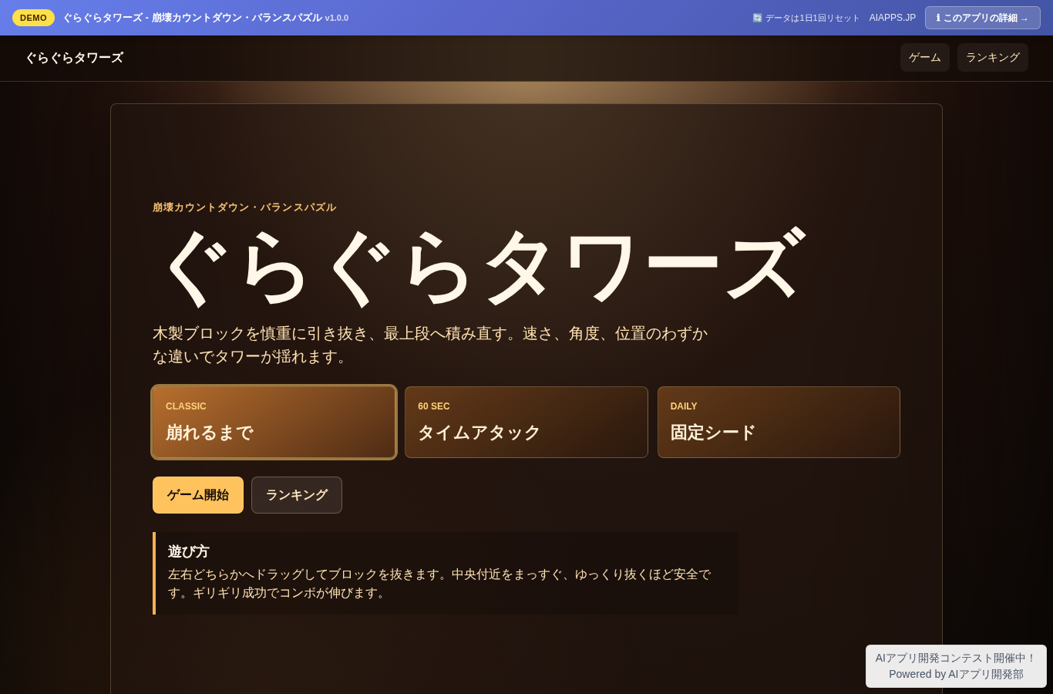Click the 左右どちらかへドラッグして instructions text
This screenshot has width=1053, height=694.
439,584
